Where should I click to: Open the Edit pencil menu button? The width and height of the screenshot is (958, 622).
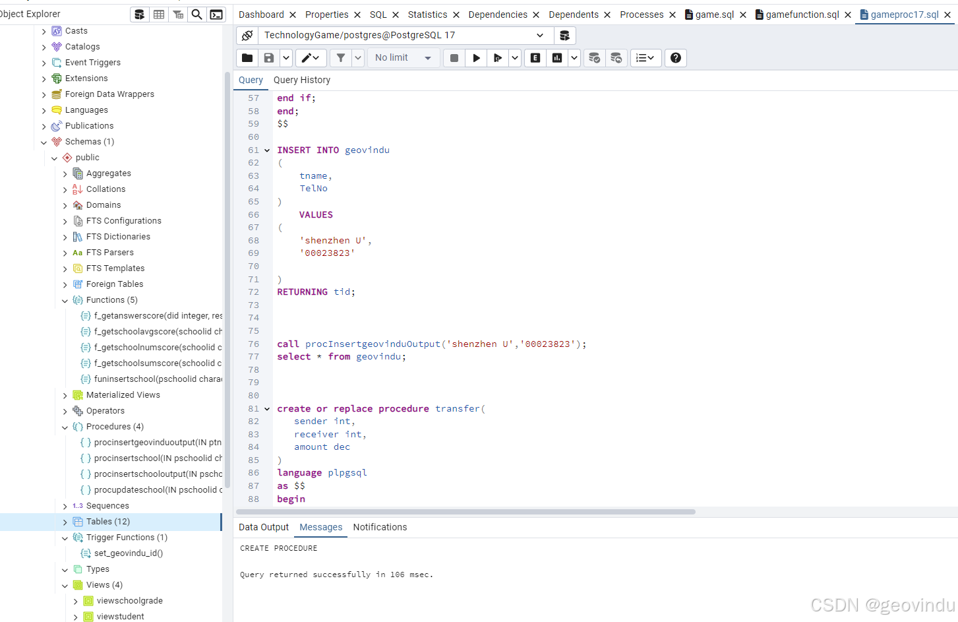click(311, 58)
